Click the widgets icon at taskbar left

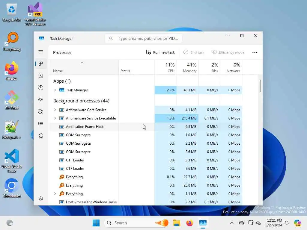10,223
